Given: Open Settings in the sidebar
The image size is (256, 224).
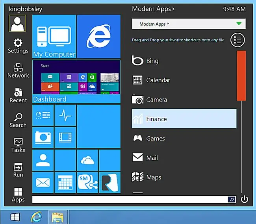Looking at the screenshot, I should [x=18, y=46].
